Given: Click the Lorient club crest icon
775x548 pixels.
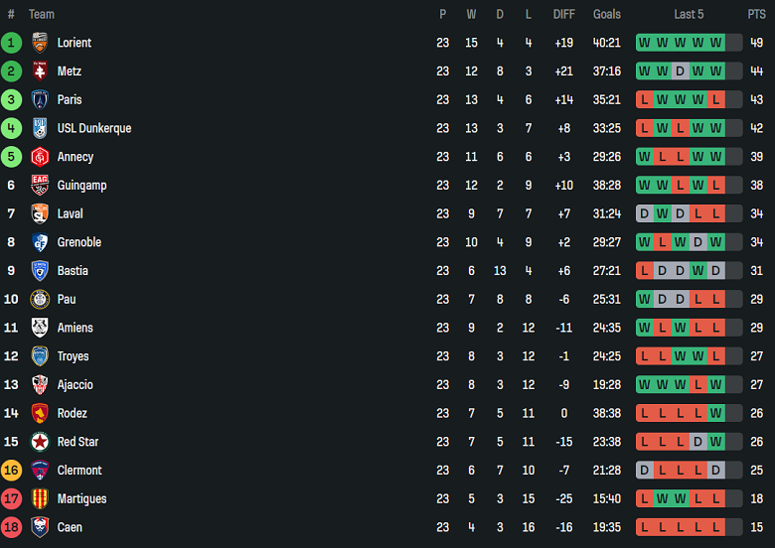Looking at the screenshot, I should click(x=40, y=43).
